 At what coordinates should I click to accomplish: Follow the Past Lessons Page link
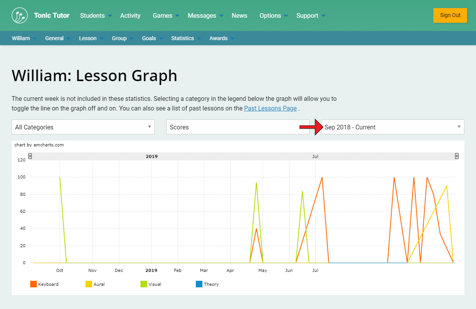[270, 108]
